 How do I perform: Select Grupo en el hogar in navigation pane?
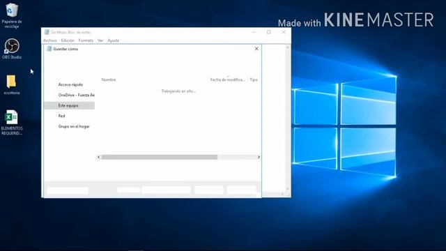point(74,126)
